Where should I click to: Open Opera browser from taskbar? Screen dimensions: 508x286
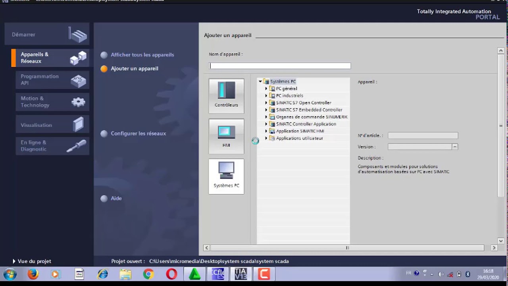tap(171, 274)
